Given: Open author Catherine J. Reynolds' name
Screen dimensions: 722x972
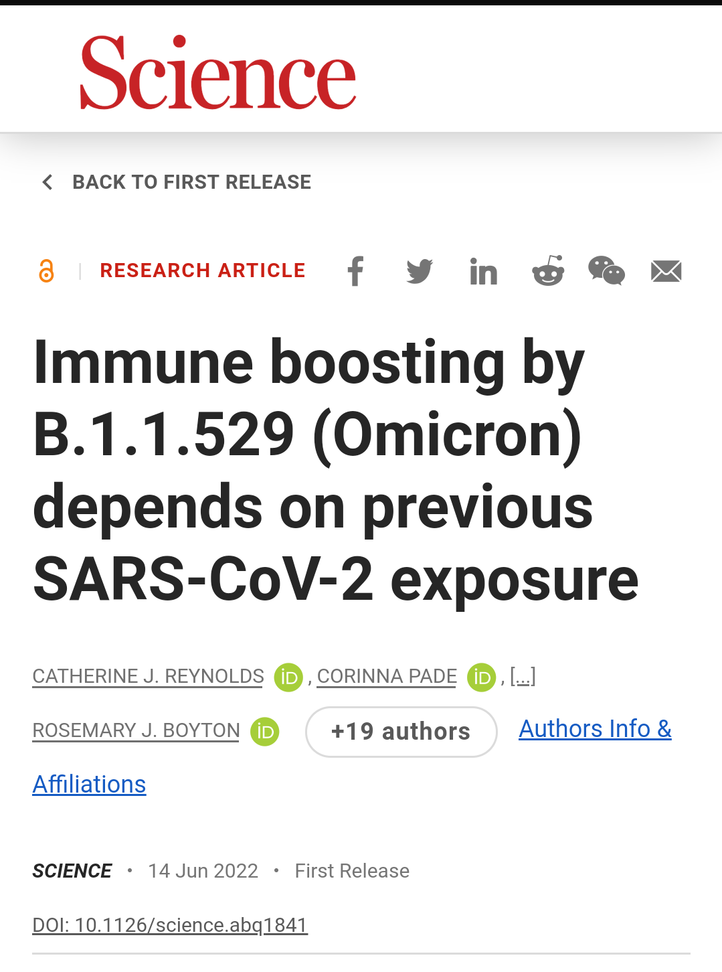Looking at the screenshot, I should [x=148, y=676].
